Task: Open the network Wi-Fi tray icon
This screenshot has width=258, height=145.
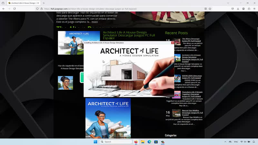Action: click(x=242, y=142)
